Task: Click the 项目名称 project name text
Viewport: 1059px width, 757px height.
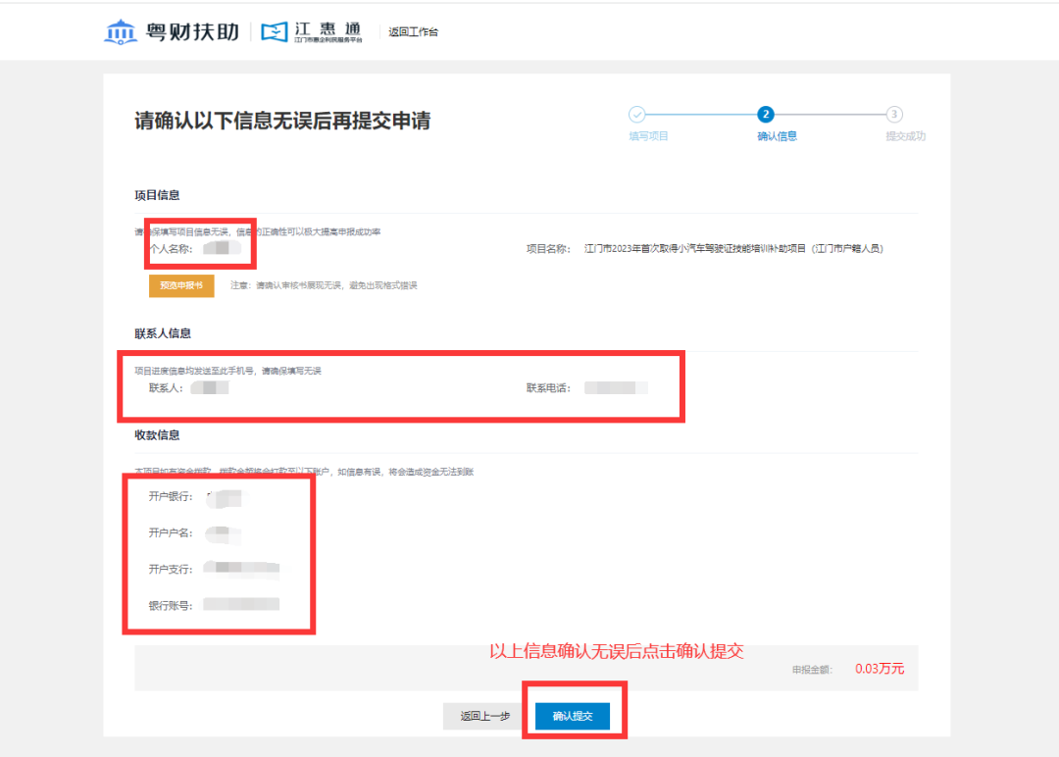Action: [733, 249]
